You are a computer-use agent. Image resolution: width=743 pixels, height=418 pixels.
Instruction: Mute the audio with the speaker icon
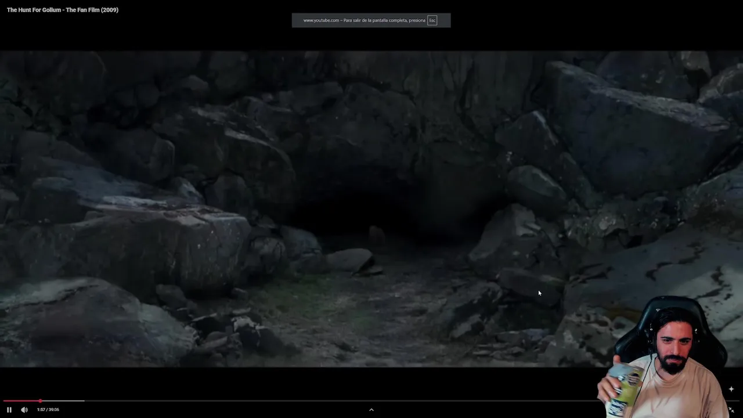coord(24,410)
